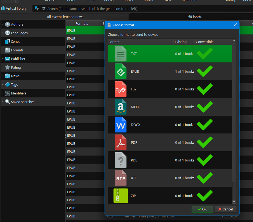Click the red FB2 format icon

[x=120, y=89]
